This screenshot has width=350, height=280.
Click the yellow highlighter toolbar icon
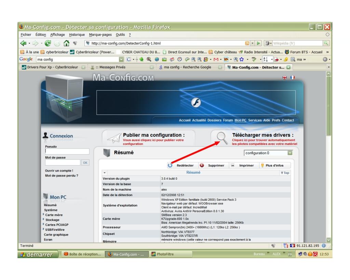286,59
